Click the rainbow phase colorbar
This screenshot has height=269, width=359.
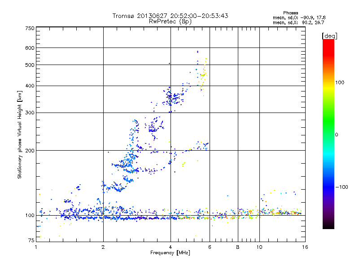click(x=328, y=134)
